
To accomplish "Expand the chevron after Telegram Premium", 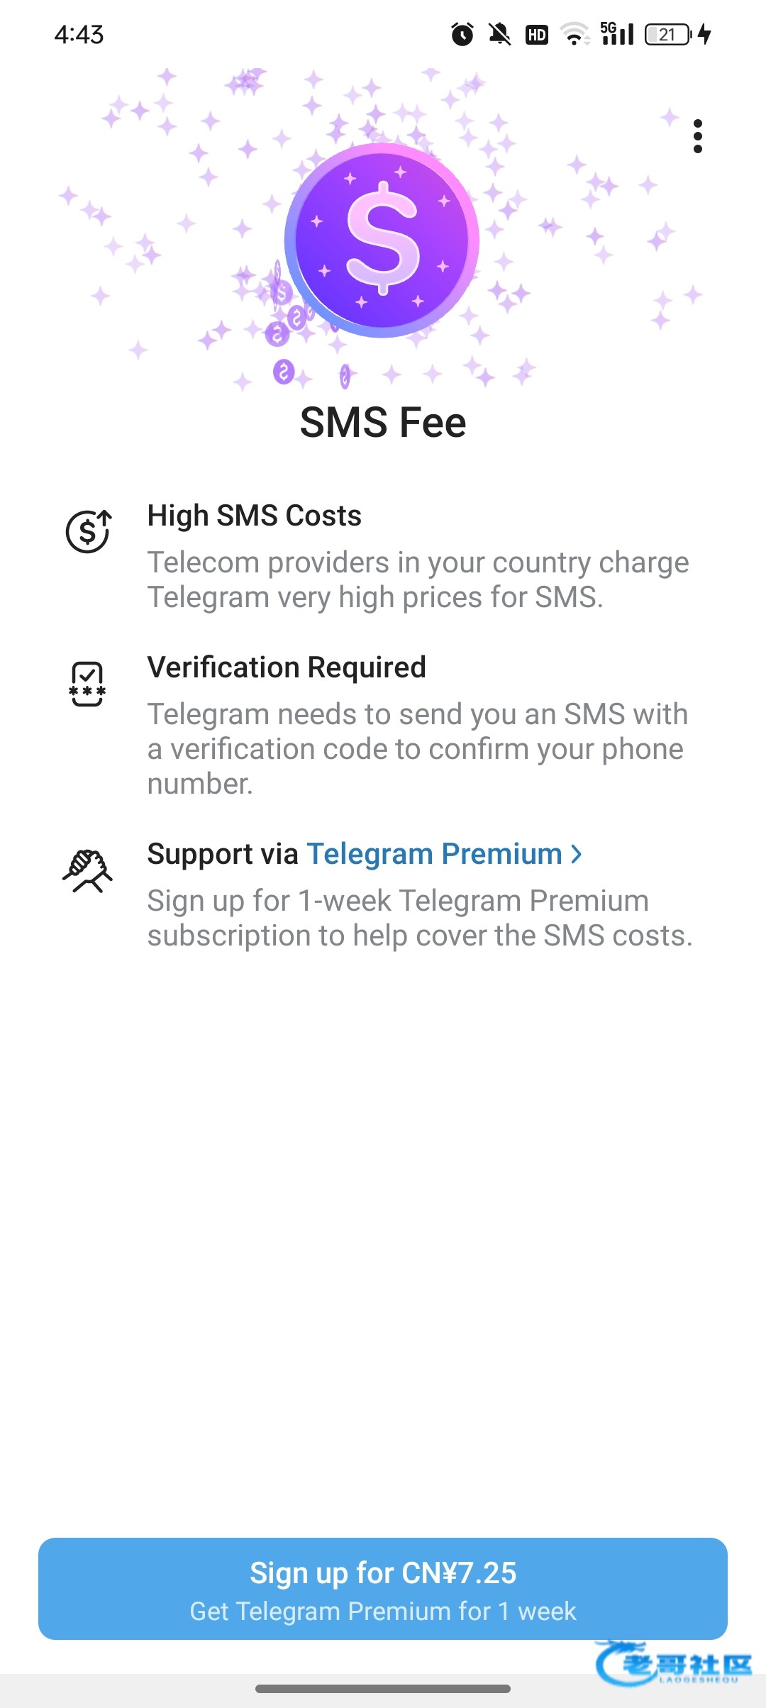I will tap(577, 854).
